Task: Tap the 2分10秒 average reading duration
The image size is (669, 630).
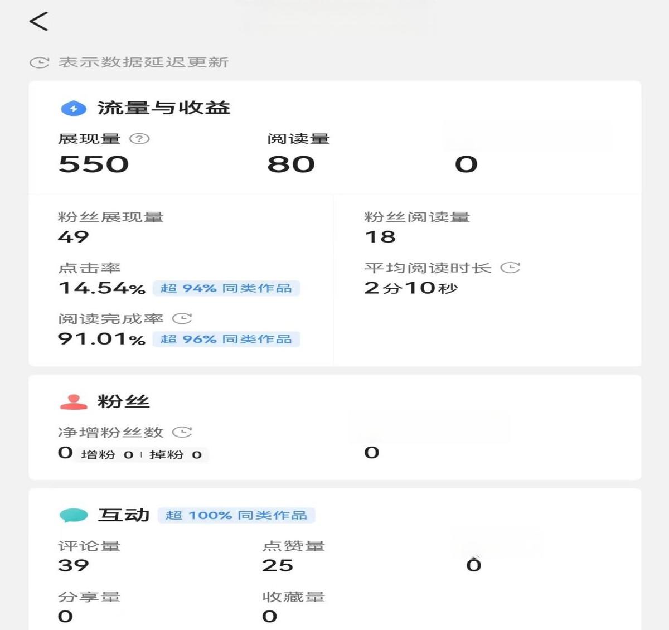Action: tap(411, 288)
